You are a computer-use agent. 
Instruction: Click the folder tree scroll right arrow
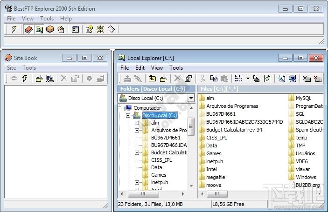183,194
